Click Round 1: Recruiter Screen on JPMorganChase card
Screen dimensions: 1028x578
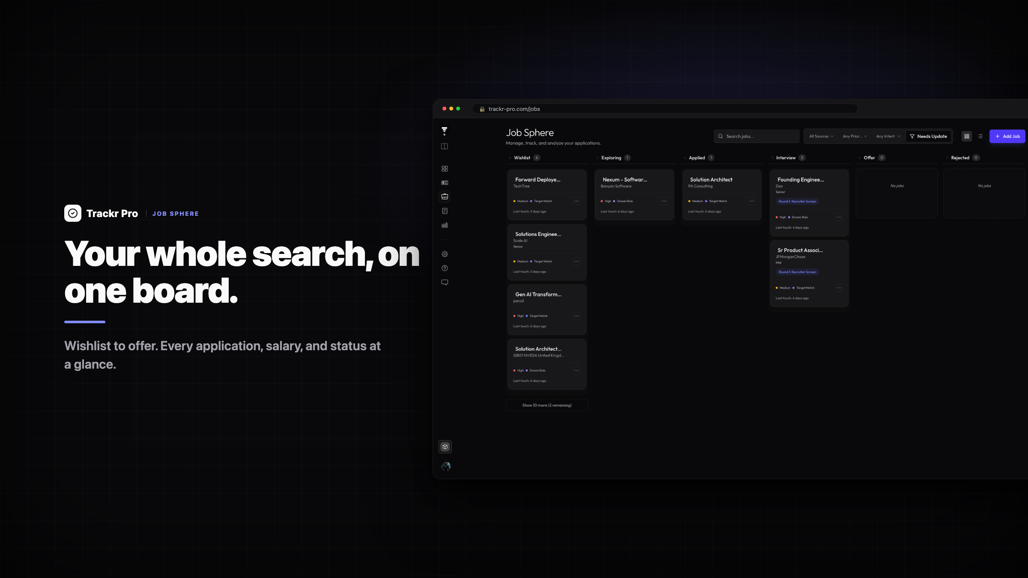(x=798, y=272)
